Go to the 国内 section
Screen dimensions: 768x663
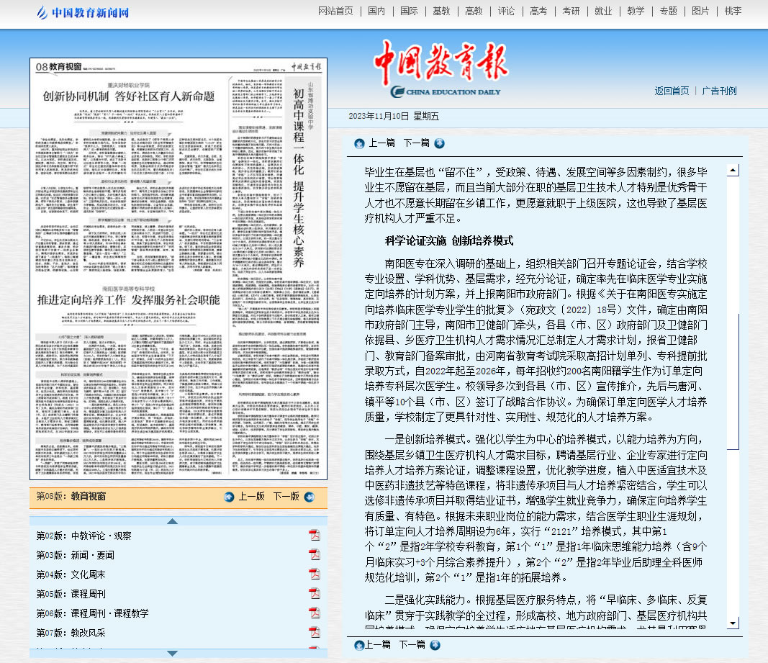[x=376, y=12]
